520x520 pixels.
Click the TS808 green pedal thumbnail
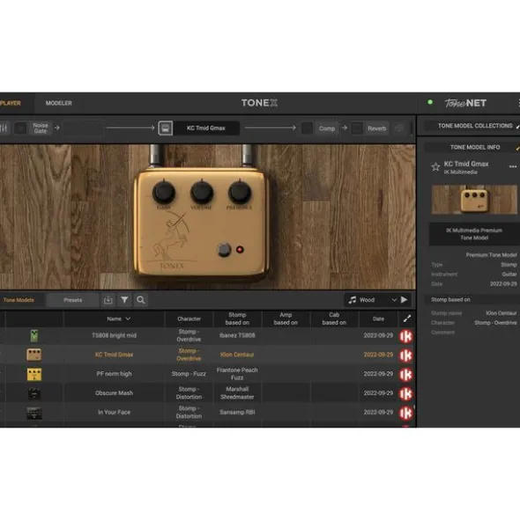click(x=33, y=335)
